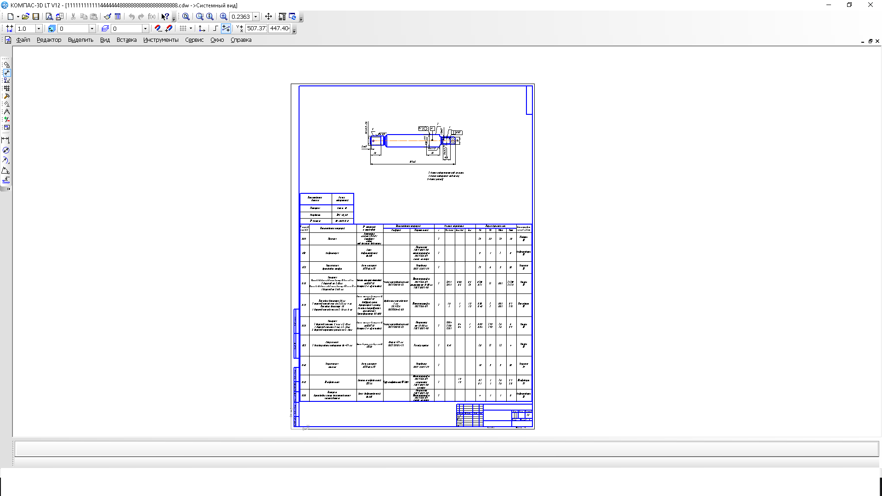
Task: Open print preview from the toolbar
Action: tap(49, 17)
